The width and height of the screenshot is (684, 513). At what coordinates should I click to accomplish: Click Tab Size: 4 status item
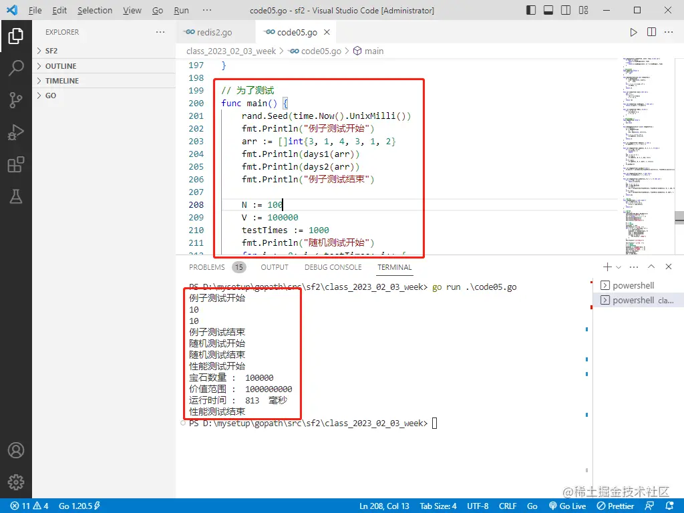pyautogui.click(x=438, y=506)
